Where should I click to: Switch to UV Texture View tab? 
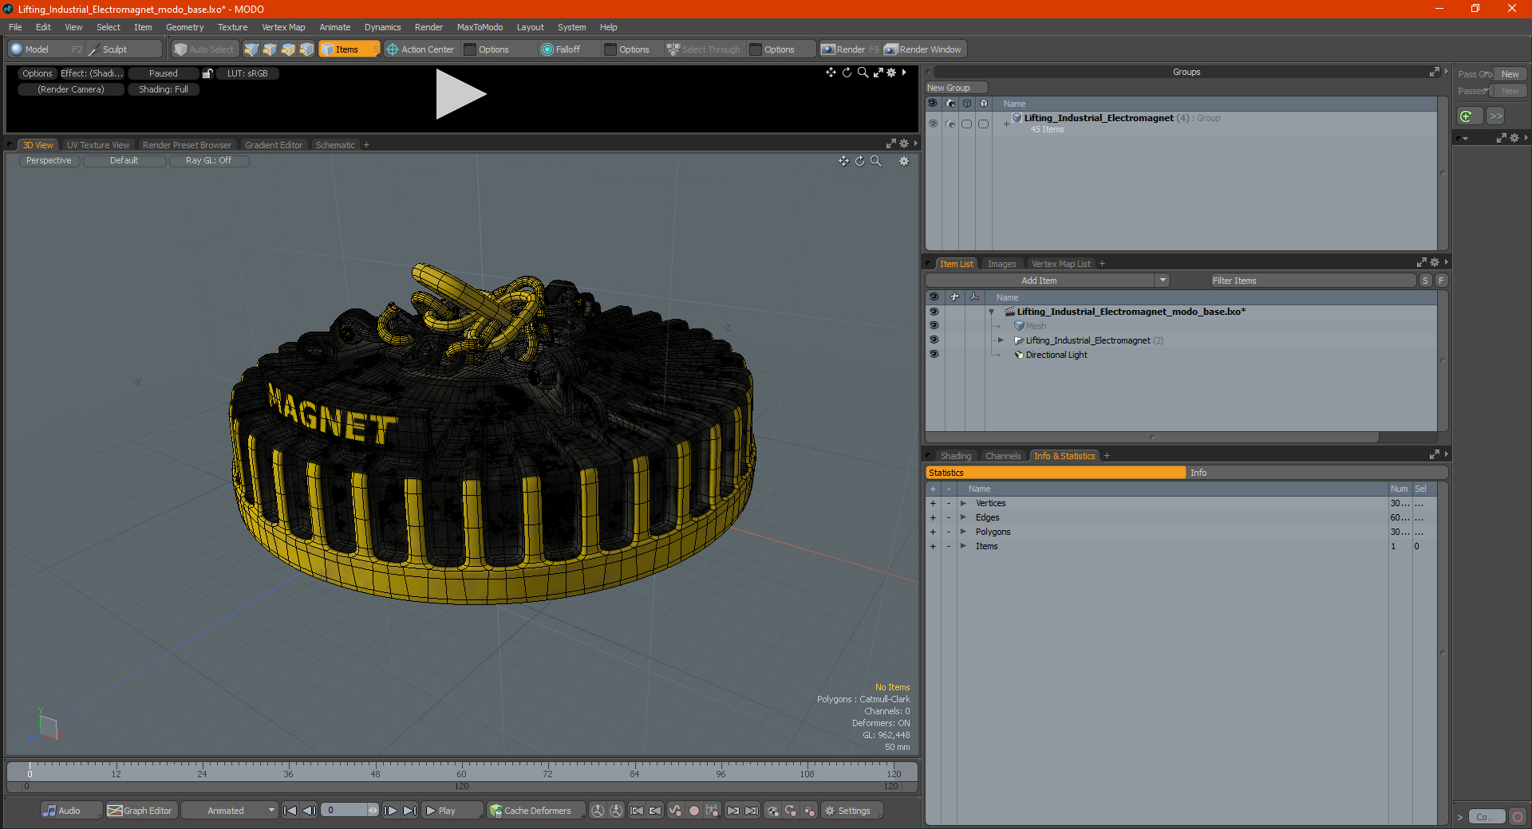pyautogui.click(x=97, y=145)
